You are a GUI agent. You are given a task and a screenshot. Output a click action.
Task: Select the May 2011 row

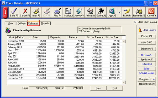65,56
